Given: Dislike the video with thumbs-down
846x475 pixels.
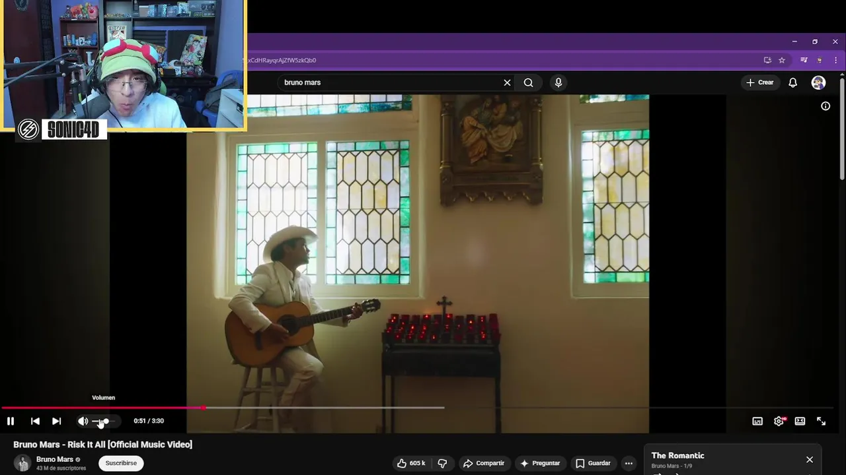Looking at the screenshot, I should pos(442,463).
